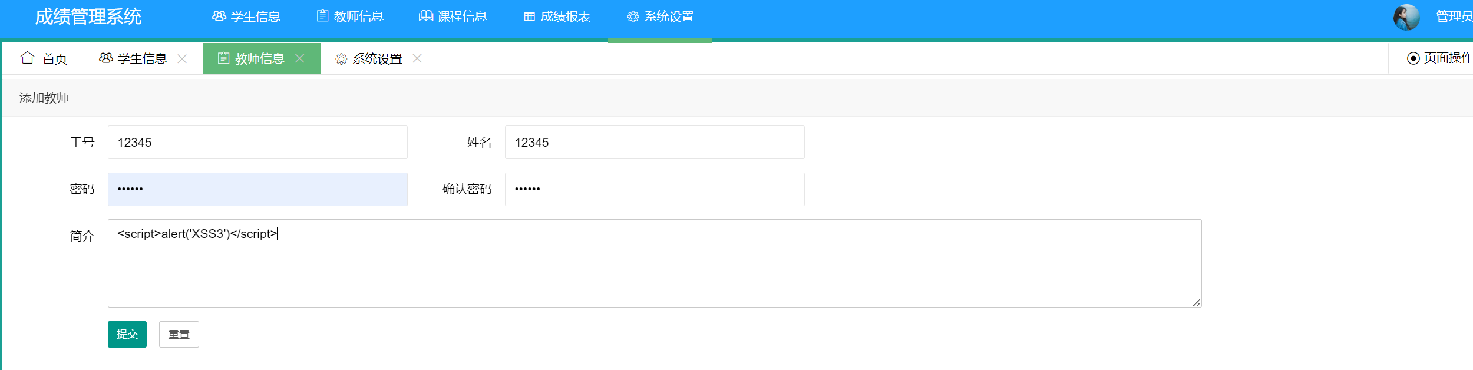Open the 系统设置 top navigation menu
Viewport: 1473px width, 370px height.
click(x=660, y=16)
